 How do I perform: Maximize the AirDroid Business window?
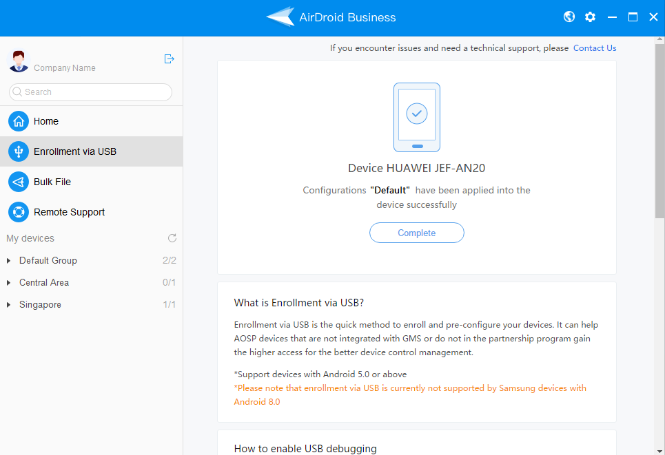(633, 17)
